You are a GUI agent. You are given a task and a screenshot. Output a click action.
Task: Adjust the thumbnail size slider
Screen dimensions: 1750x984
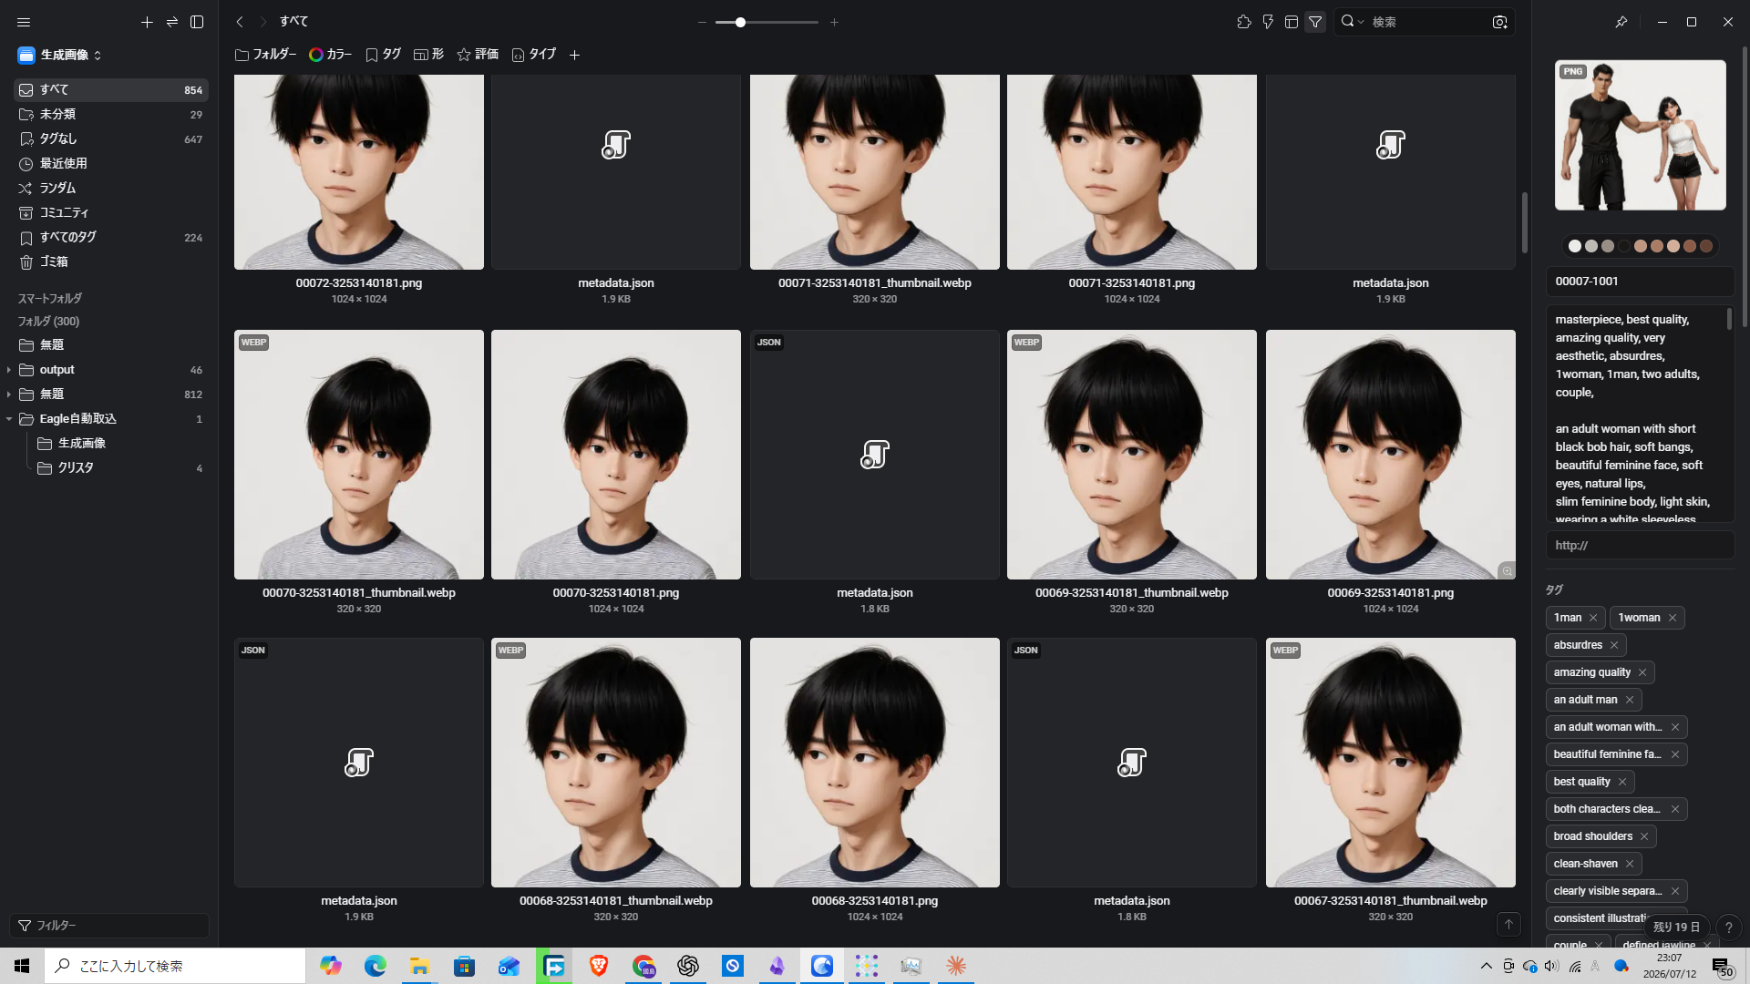pyautogui.click(x=767, y=22)
